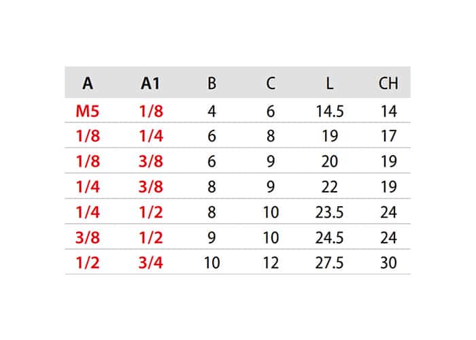The height and width of the screenshot is (340, 476).
Task: Click the CH column header
Action: click(388, 83)
